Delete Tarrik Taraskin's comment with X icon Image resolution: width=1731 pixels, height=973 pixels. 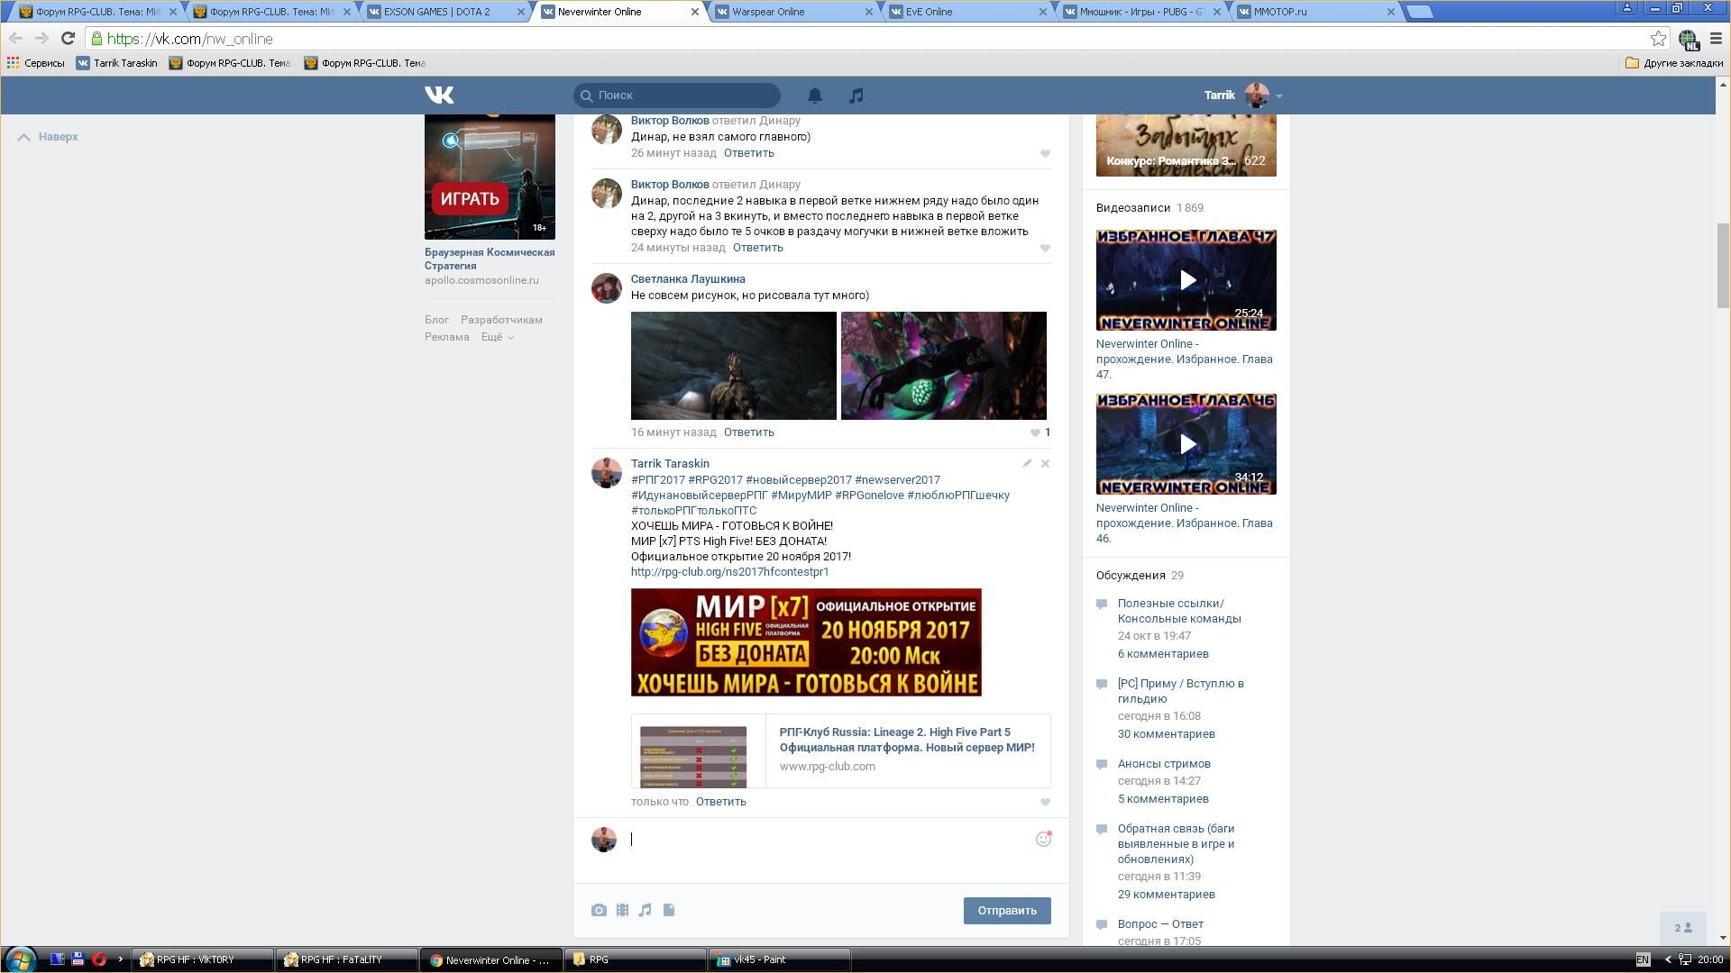point(1045,463)
